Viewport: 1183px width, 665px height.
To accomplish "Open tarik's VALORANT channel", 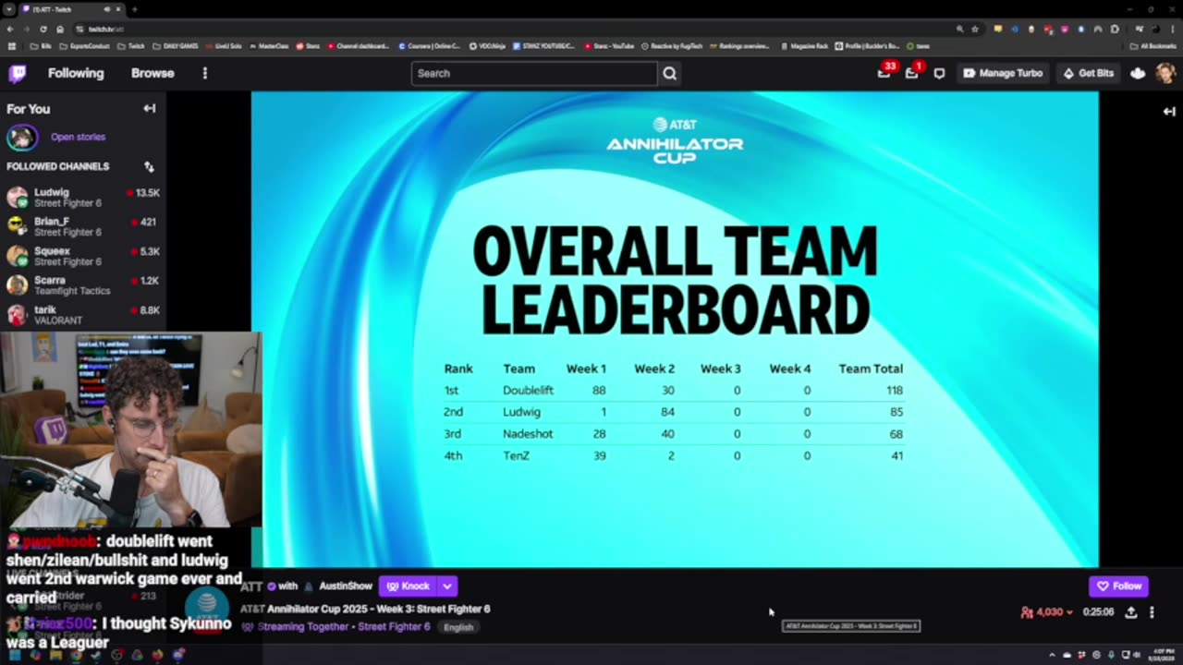I will pos(83,315).
